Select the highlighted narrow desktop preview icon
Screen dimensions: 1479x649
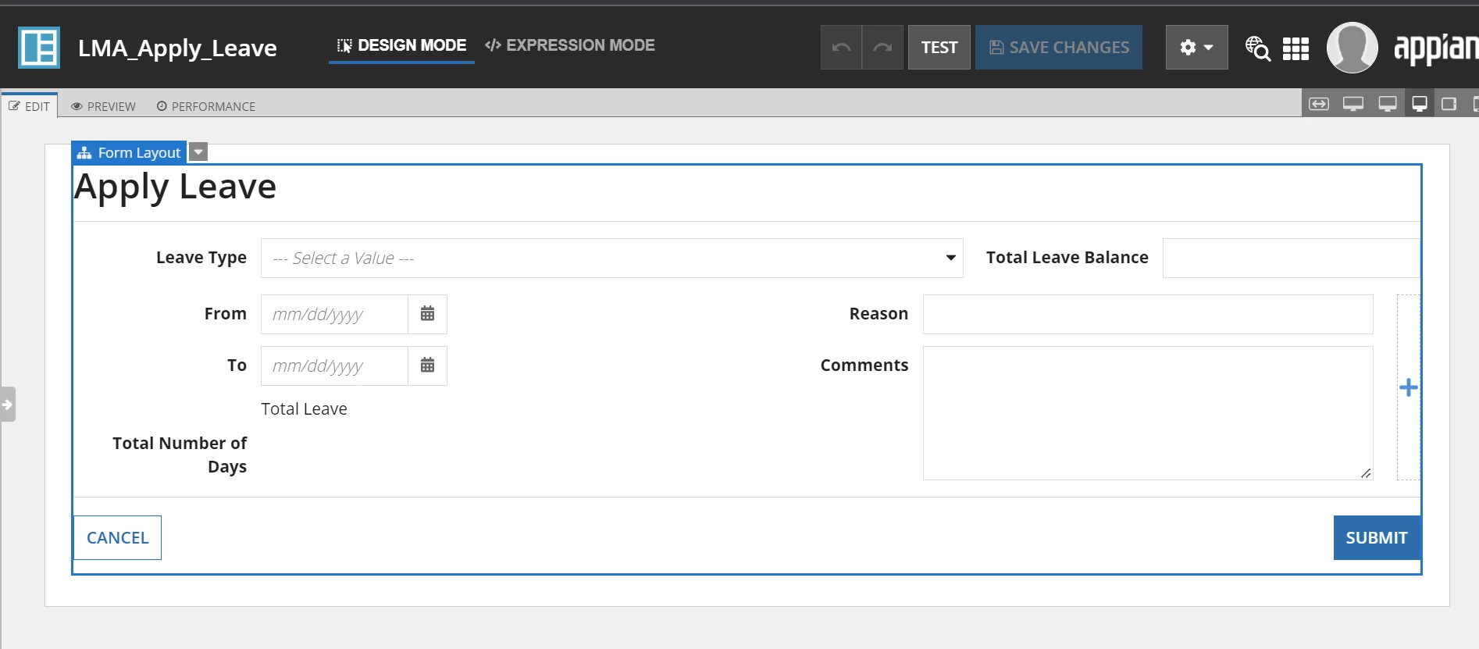pyautogui.click(x=1420, y=104)
